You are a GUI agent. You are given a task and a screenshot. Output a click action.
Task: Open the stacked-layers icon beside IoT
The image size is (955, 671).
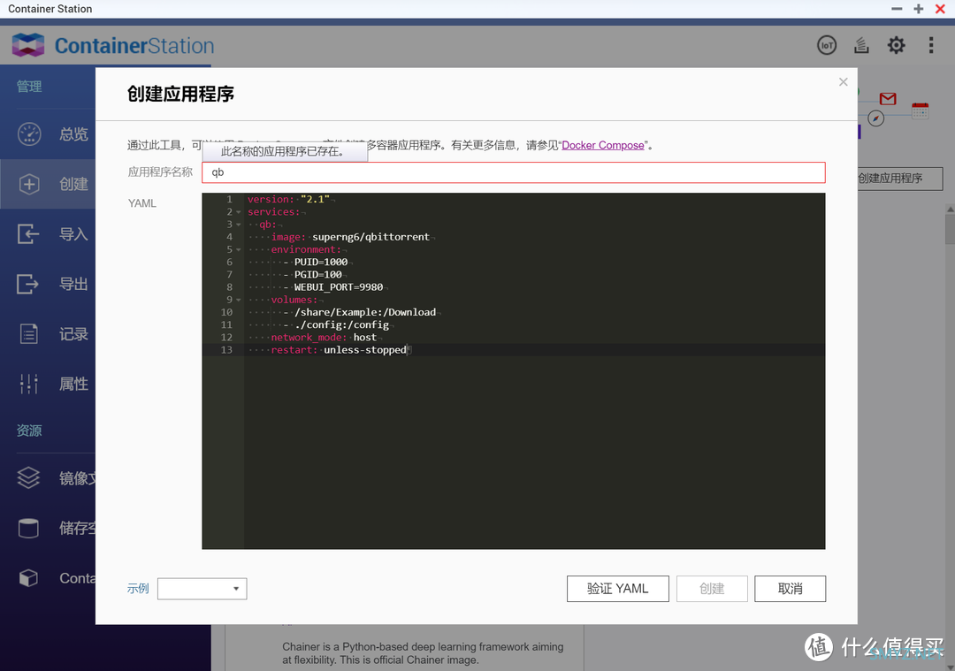coord(861,45)
